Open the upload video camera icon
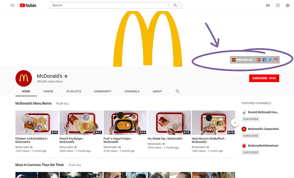Screen dimensions: 294x178 click(x=268, y=5)
